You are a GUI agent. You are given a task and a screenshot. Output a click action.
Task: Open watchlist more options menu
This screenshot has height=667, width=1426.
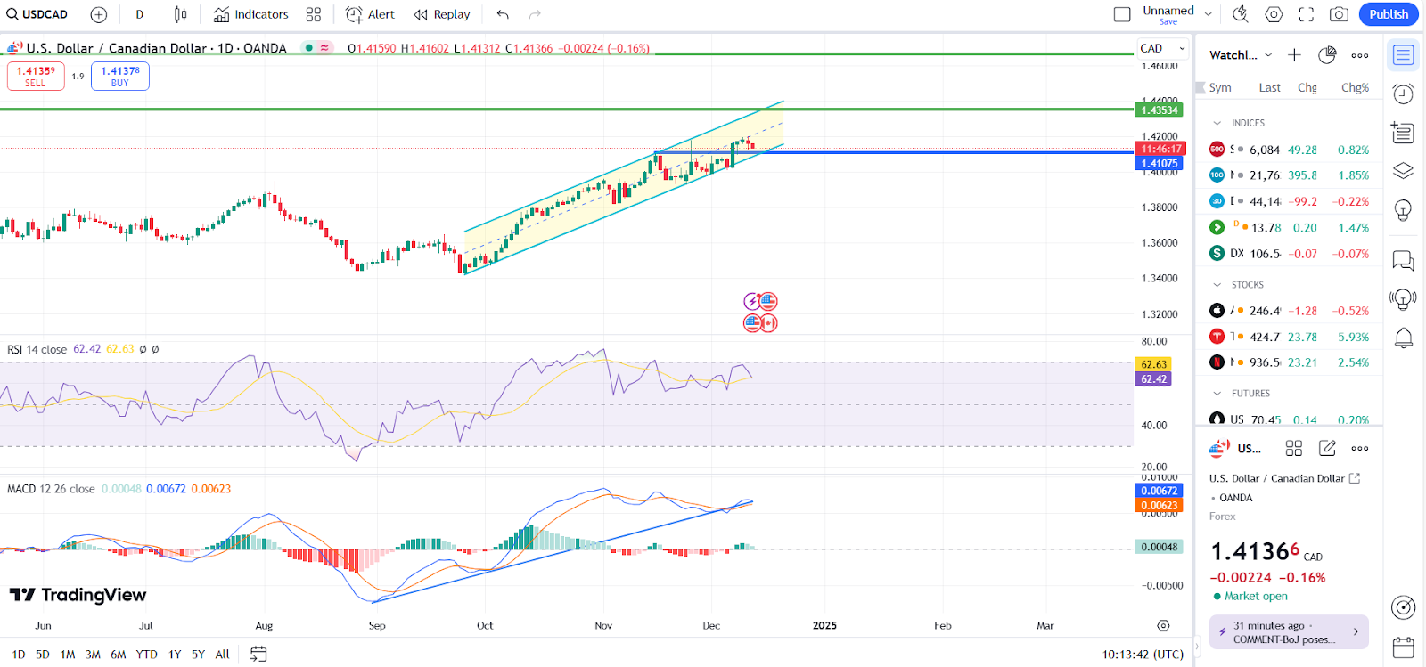point(1359,55)
